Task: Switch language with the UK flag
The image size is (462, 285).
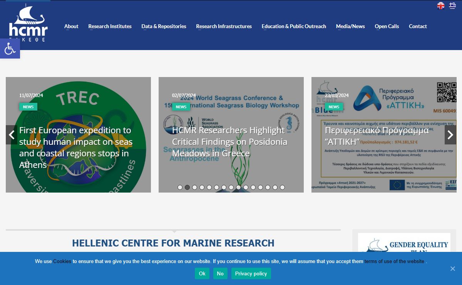Action: [x=441, y=6]
